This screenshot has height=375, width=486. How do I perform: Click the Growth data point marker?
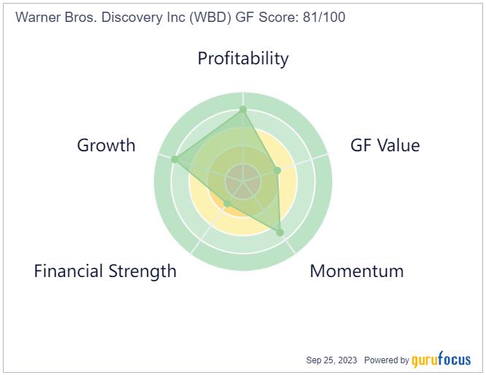point(175,159)
